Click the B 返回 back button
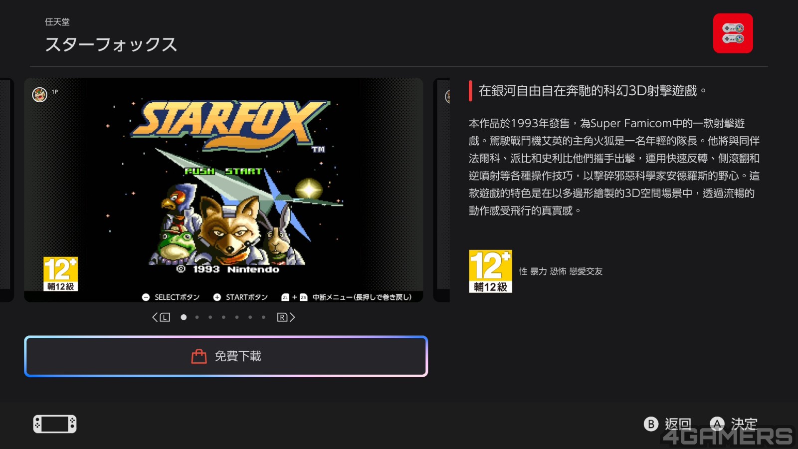The width and height of the screenshot is (798, 449). pos(667,424)
